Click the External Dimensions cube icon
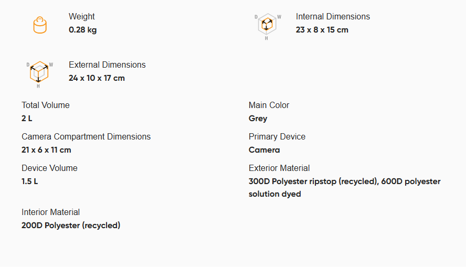Screen dimensions: 466x268 coord(39,74)
